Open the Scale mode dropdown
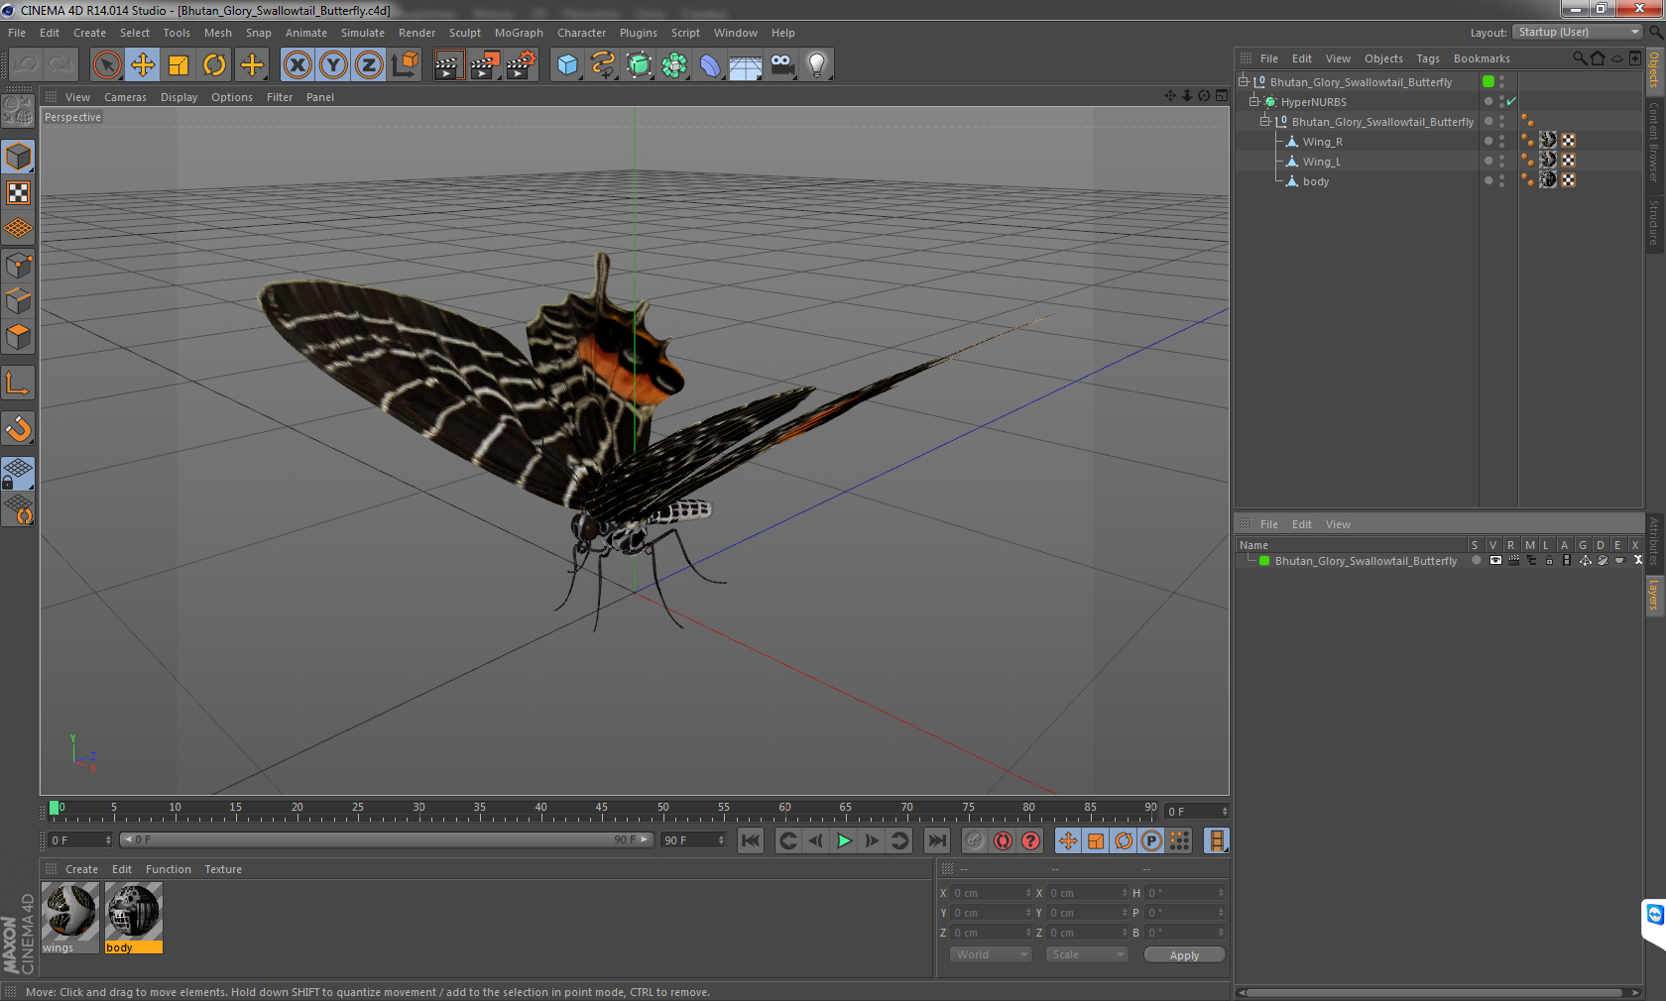This screenshot has width=1666, height=1001. point(1087,954)
